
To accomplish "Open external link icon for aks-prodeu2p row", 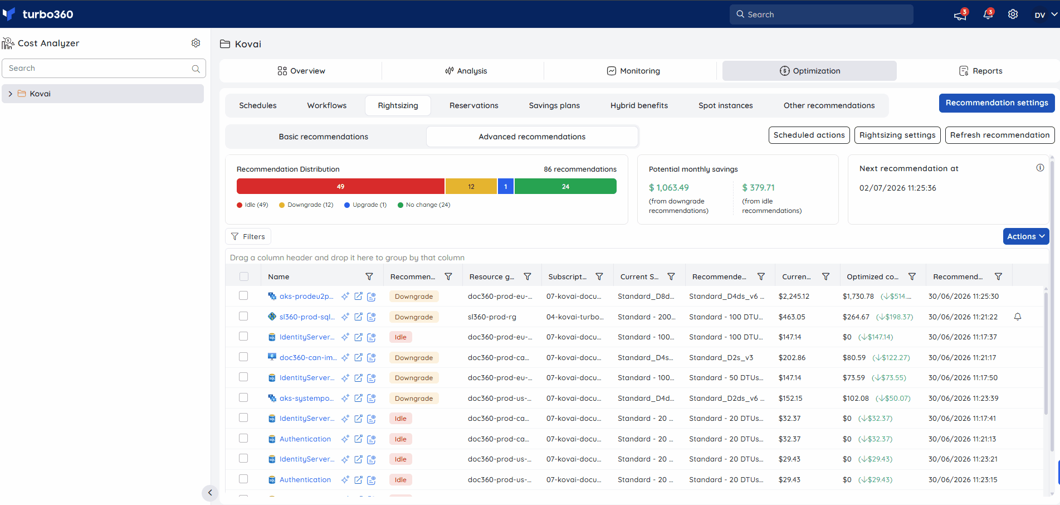I will click(359, 297).
